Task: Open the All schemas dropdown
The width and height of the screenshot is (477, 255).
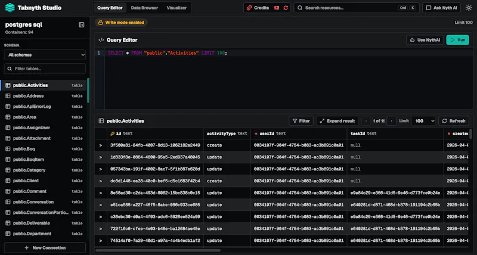Action: 45,55
